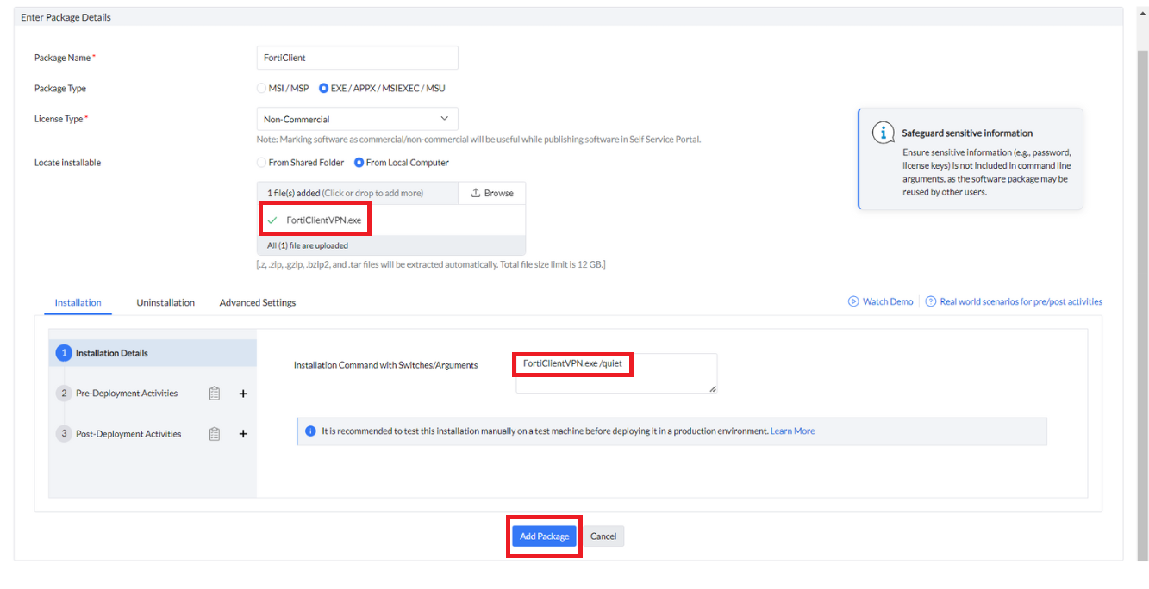Switch to the Uninstallation tab
The width and height of the screenshot is (1149, 589).
[165, 302]
